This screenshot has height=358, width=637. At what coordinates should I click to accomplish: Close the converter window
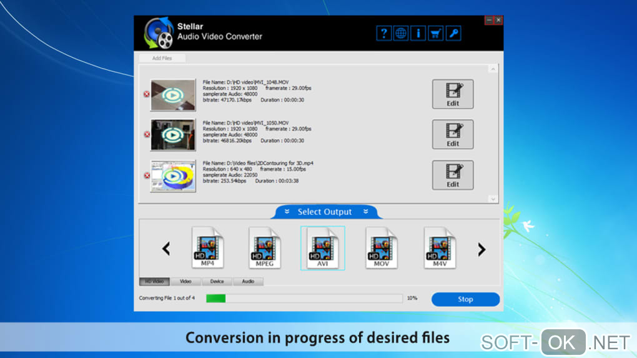tap(498, 20)
